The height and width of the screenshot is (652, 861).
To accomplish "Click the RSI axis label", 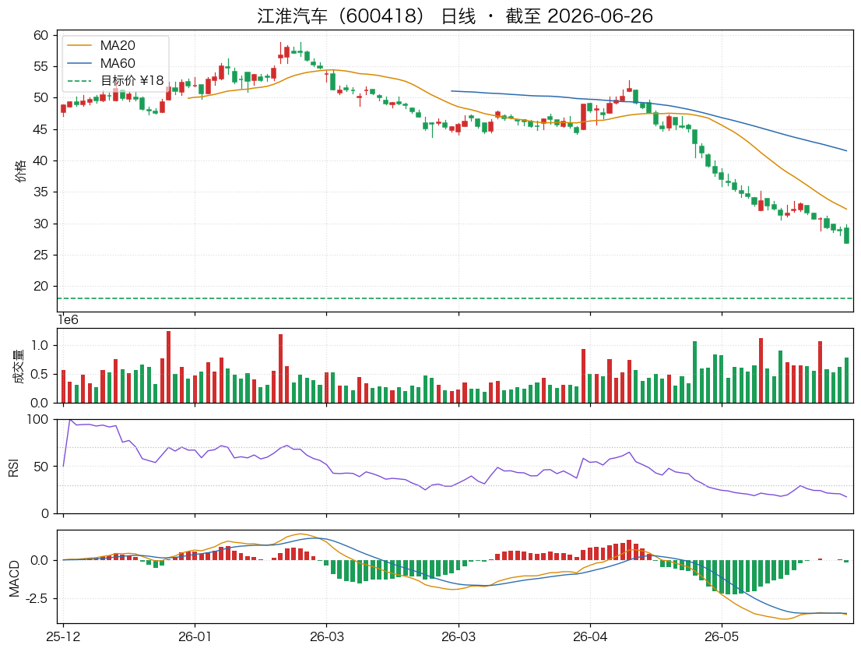I will [x=13, y=467].
